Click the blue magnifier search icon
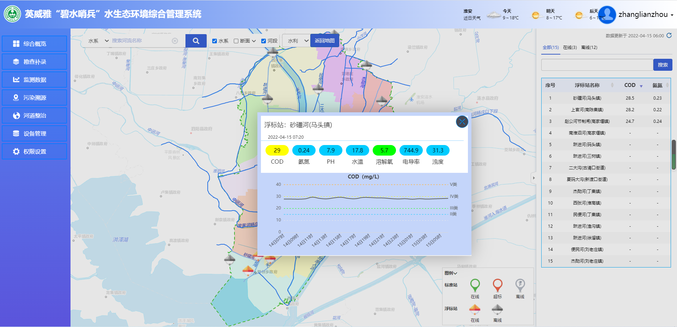Viewport: 677px width, 327px height. tap(196, 41)
